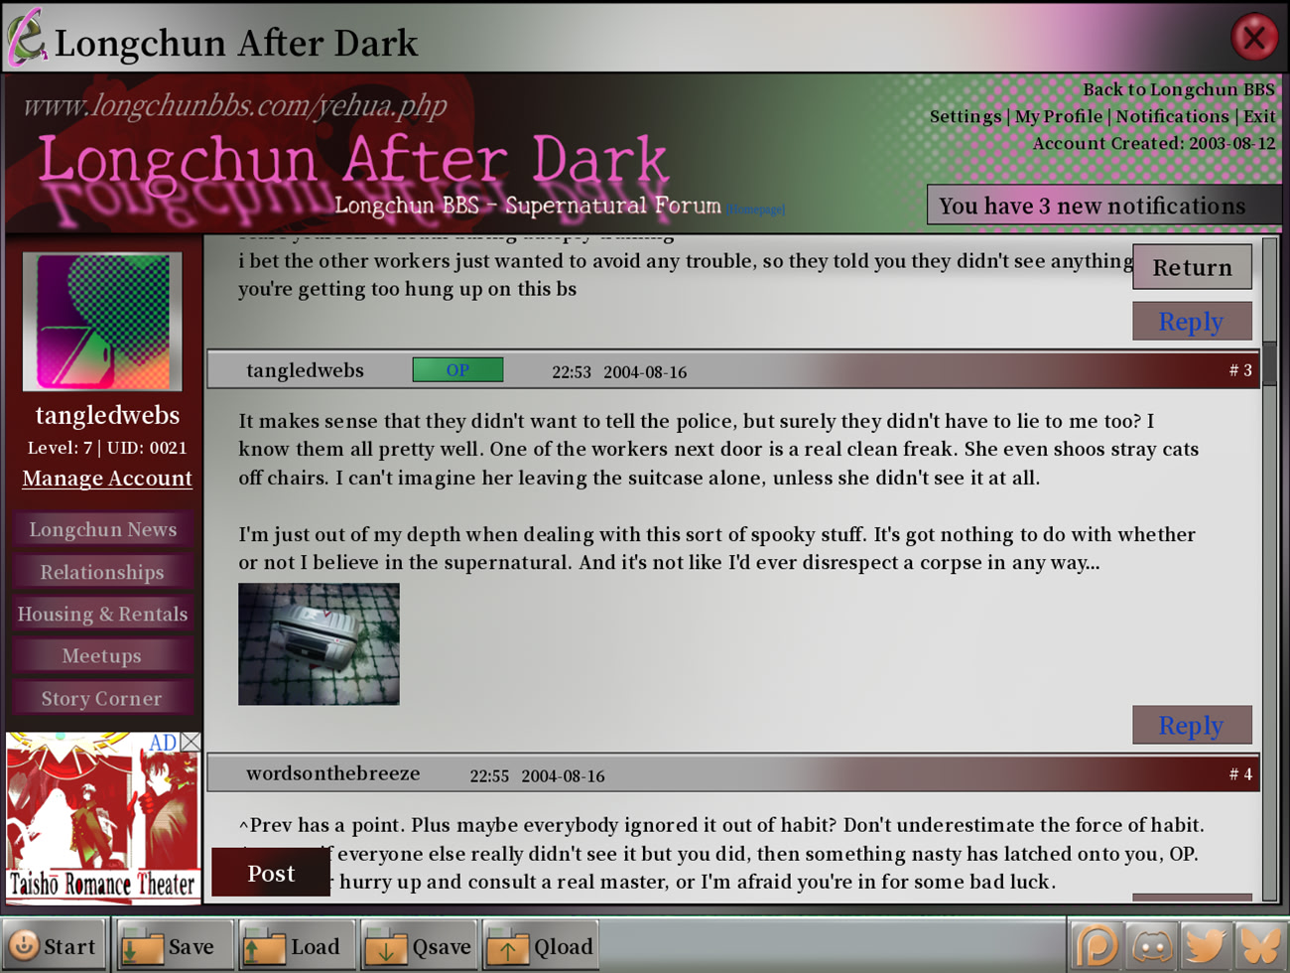
Task: Enlarge the suitcase photo thumbnail
Action: point(319,643)
